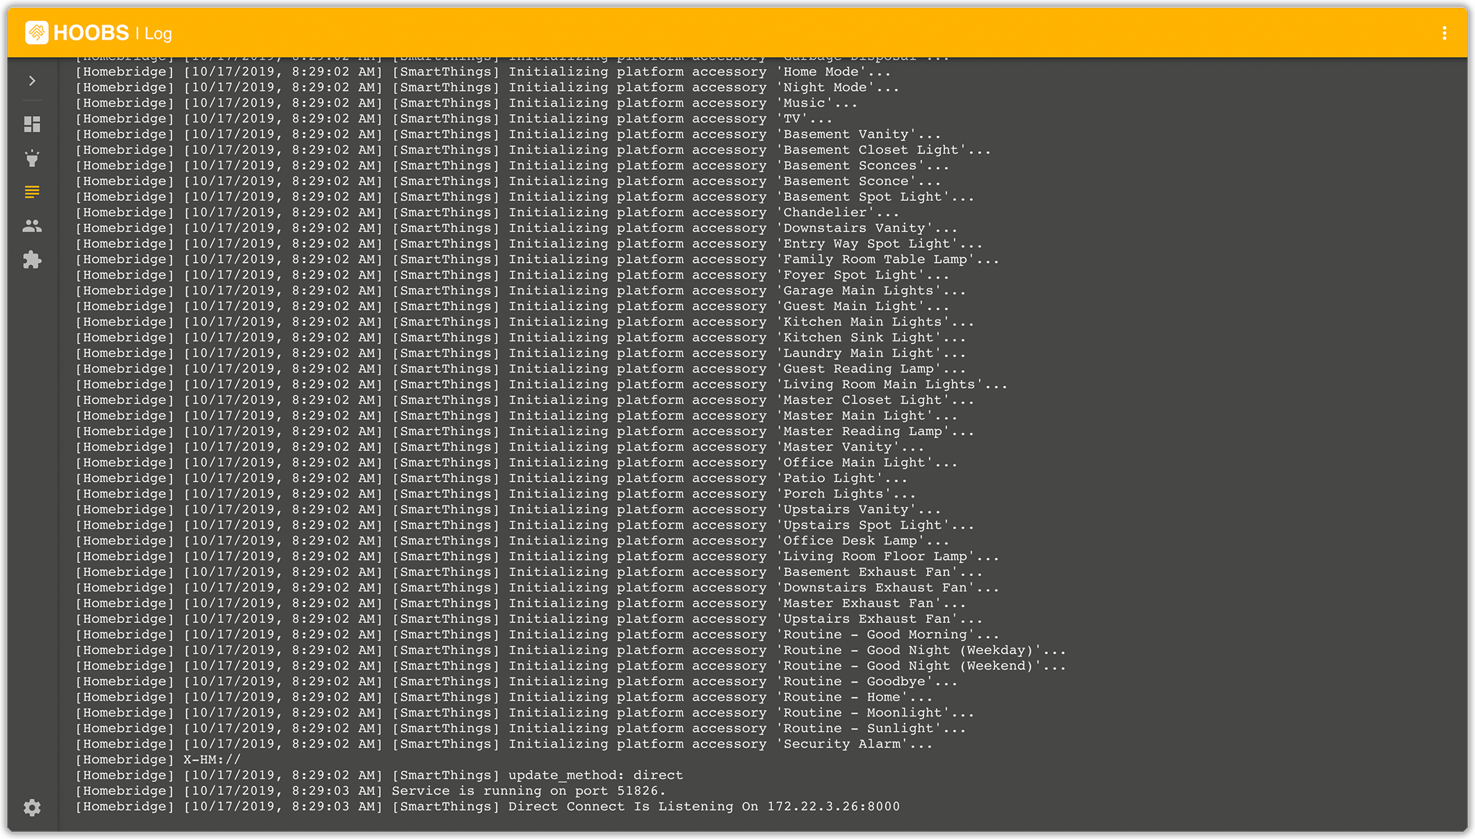Click 'Routine - Good Morning' log entry
The width and height of the screenshot is (1475, 839).
(x=537, y=634)
